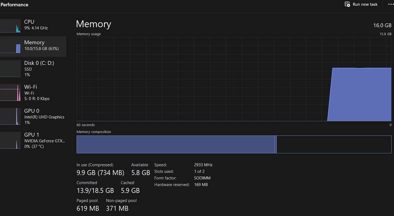Click the Cached 5.9 GB value
Screen dimensions: 394x216
pyautogui.click(x=130, y=190)
